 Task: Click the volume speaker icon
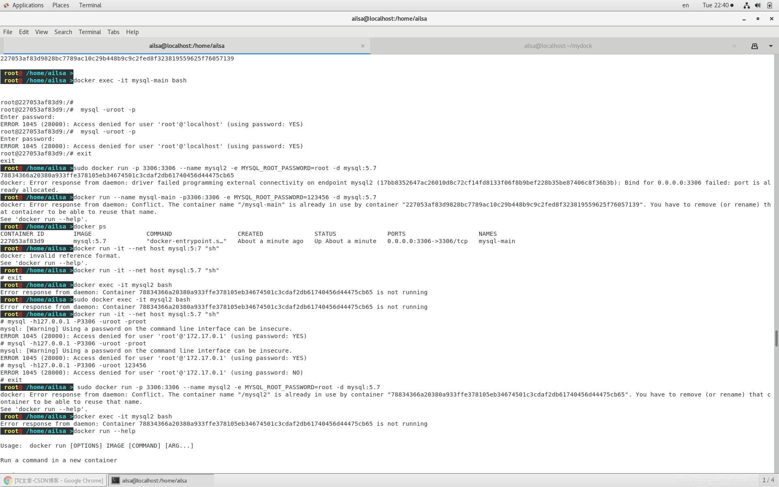(757, 5)
